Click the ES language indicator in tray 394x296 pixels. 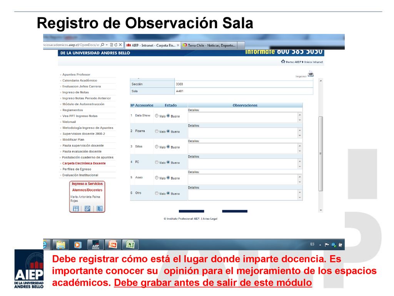(x=312, y=244)
